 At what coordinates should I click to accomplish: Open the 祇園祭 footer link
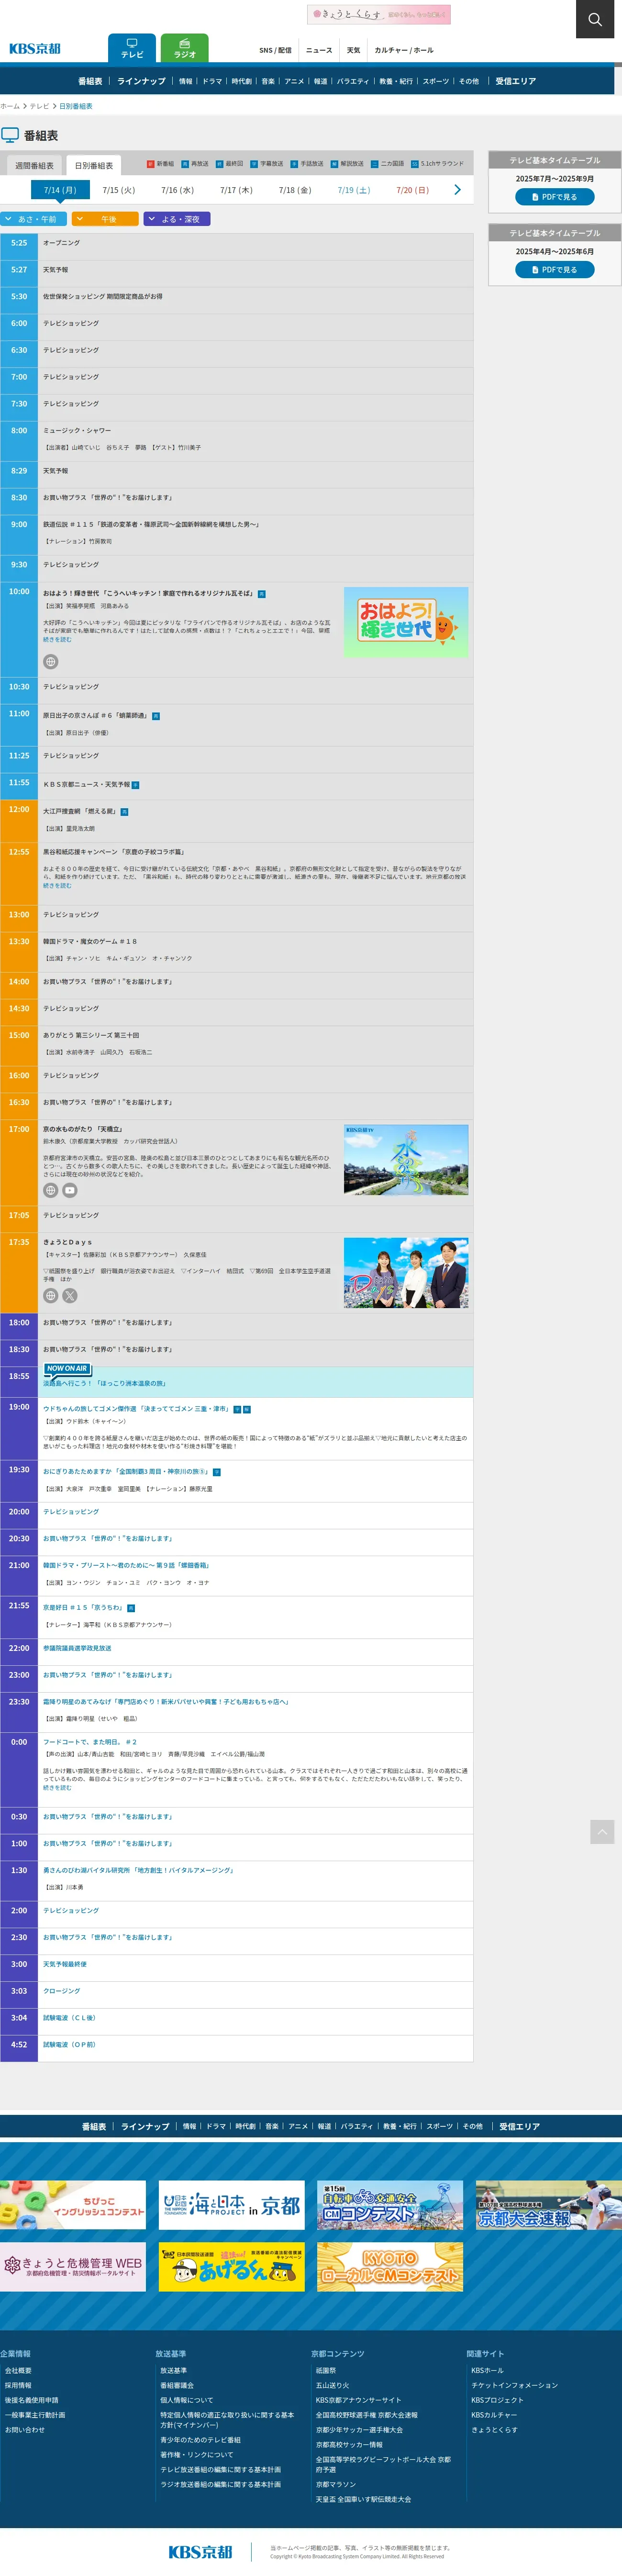click(x=326, y=2371)
